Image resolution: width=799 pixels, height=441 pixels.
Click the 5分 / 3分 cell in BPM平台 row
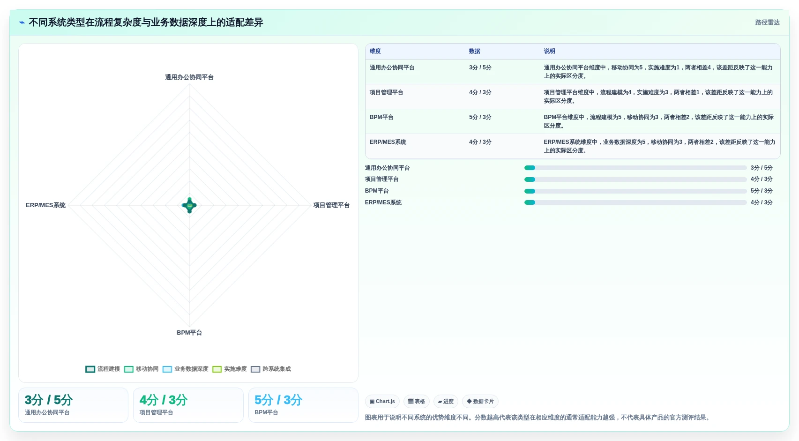(x=480, y=118)
